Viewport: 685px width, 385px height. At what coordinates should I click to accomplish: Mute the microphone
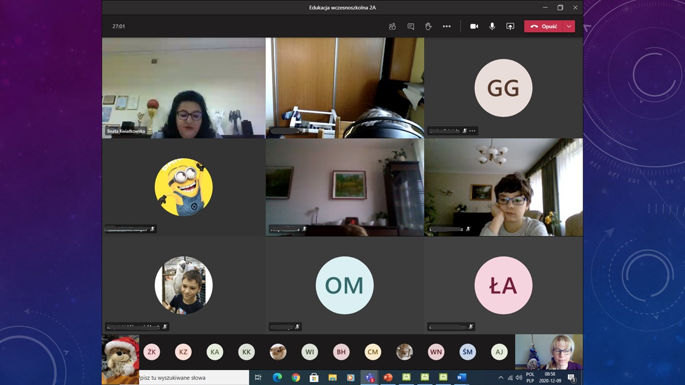[492, 26]
